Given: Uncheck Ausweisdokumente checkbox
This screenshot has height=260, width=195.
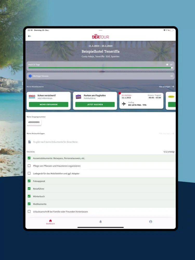Looking at the screenshot, I should pyautogui.click(x=29, y=158).
